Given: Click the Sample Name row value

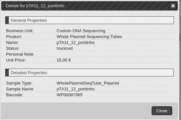Looking at the screenshot, I should point(76,89).
